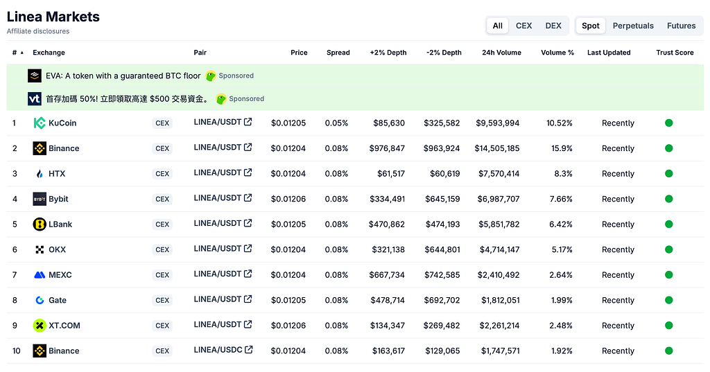The image size is (710, 372).
Task: Sort by Trust Score column header
Action: (675, 53)
